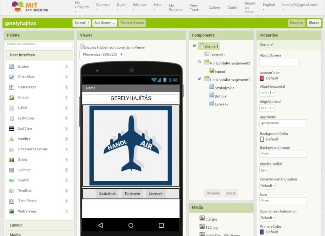Viewport: 325px width, 236px height.
Task: Enable Display hidden components in Viewer
Action: (x=82, y=47)
